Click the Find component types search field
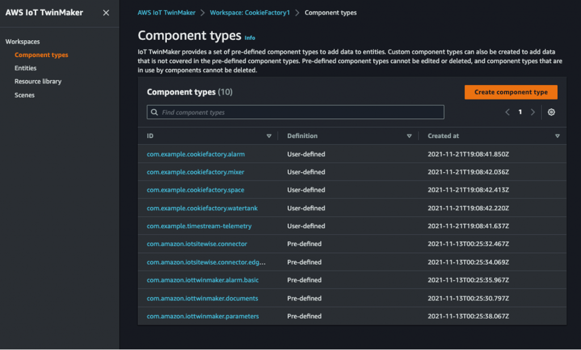The image size is (581, 350). tap(295, 112)
